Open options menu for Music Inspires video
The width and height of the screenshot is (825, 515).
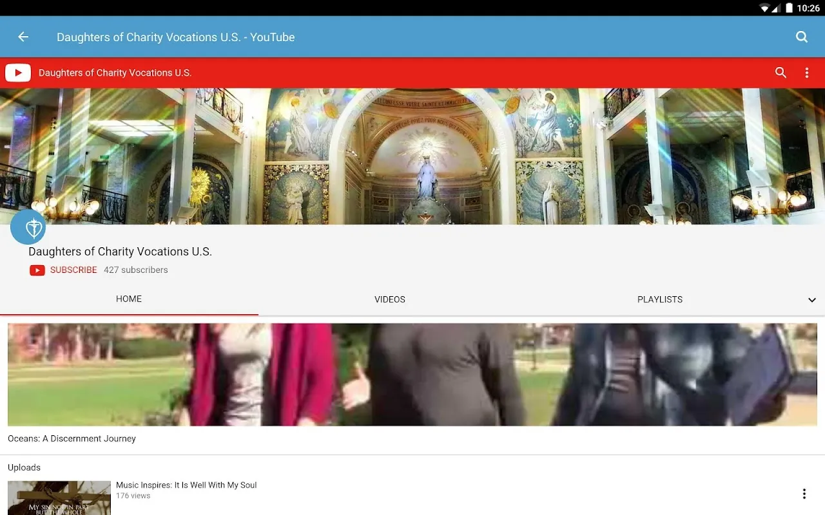(x=804, y=494)
